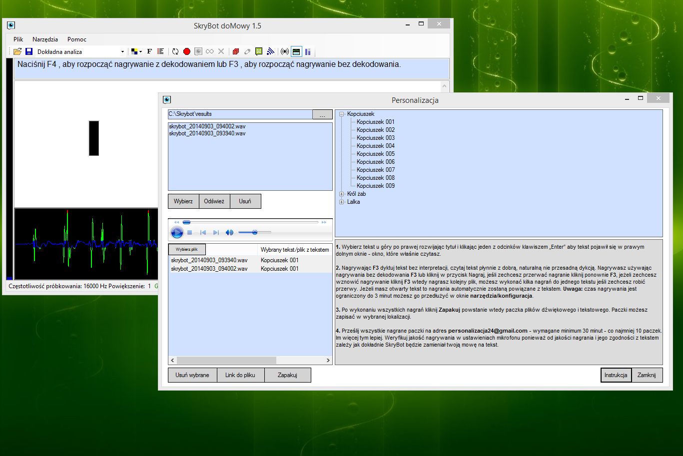
Task: Click the refresh arrows toolbar icon
Action: click(175, 51)
